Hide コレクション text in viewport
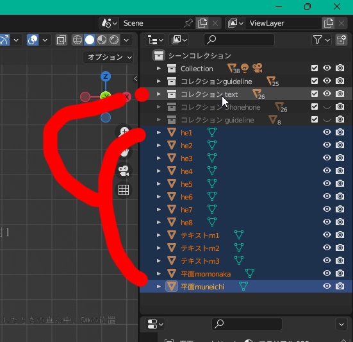The width and height of the screenshot is (353, 342). coord(327,94)
